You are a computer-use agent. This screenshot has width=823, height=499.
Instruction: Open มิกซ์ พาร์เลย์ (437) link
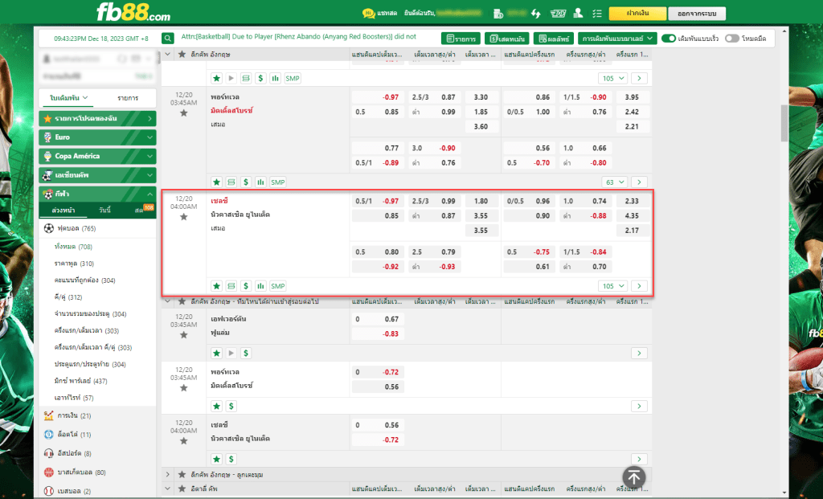80,381
